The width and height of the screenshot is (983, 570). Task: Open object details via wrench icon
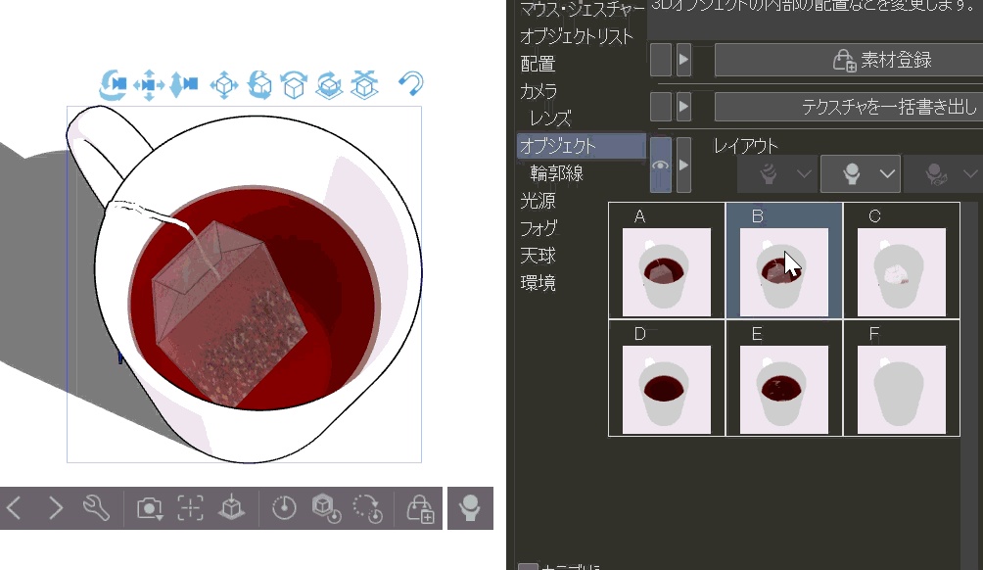(x=97, y=508)
